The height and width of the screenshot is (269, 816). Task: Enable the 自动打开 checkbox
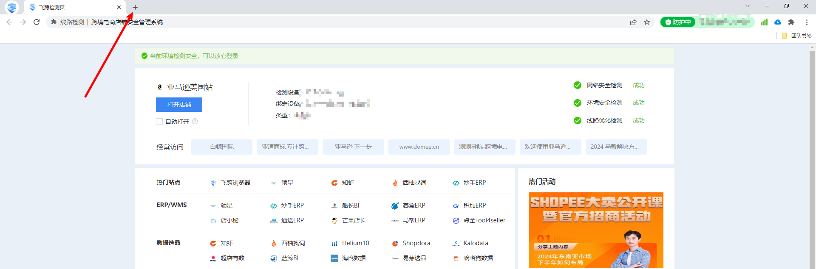click(x=159, y=122)
